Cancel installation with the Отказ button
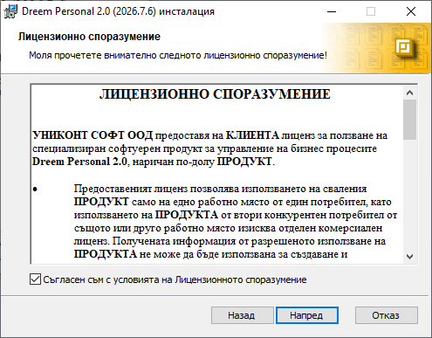Image resolution: width=432 pixels, height=338 pixels. coord(387,315)
